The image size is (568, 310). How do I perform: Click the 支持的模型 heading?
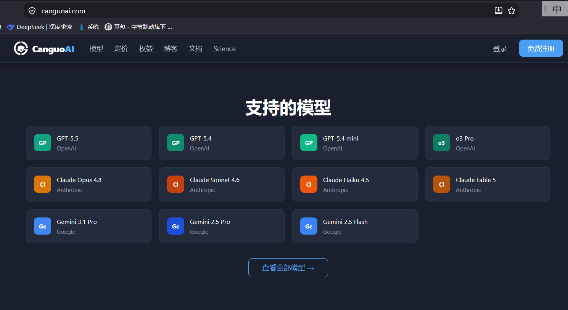pos(288,108)
